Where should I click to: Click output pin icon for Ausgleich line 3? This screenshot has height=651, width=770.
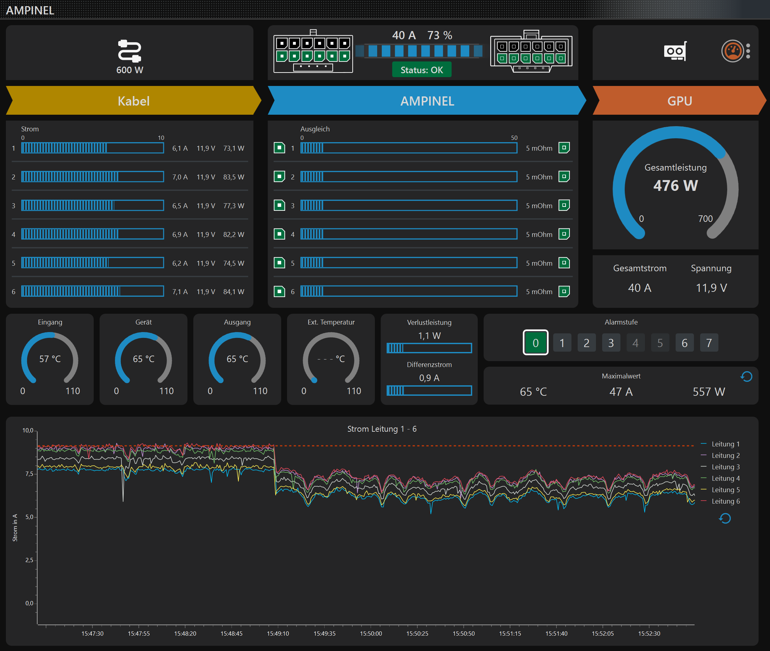point(564,205)
